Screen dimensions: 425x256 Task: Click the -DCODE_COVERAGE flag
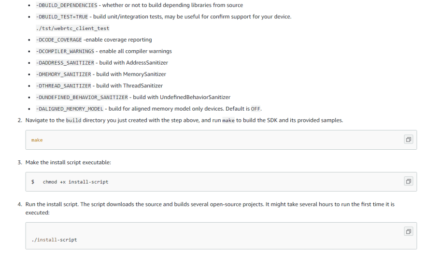(59, 40)
